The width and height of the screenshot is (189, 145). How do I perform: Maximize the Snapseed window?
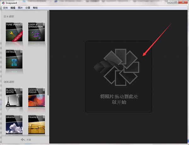click(175, 3)
